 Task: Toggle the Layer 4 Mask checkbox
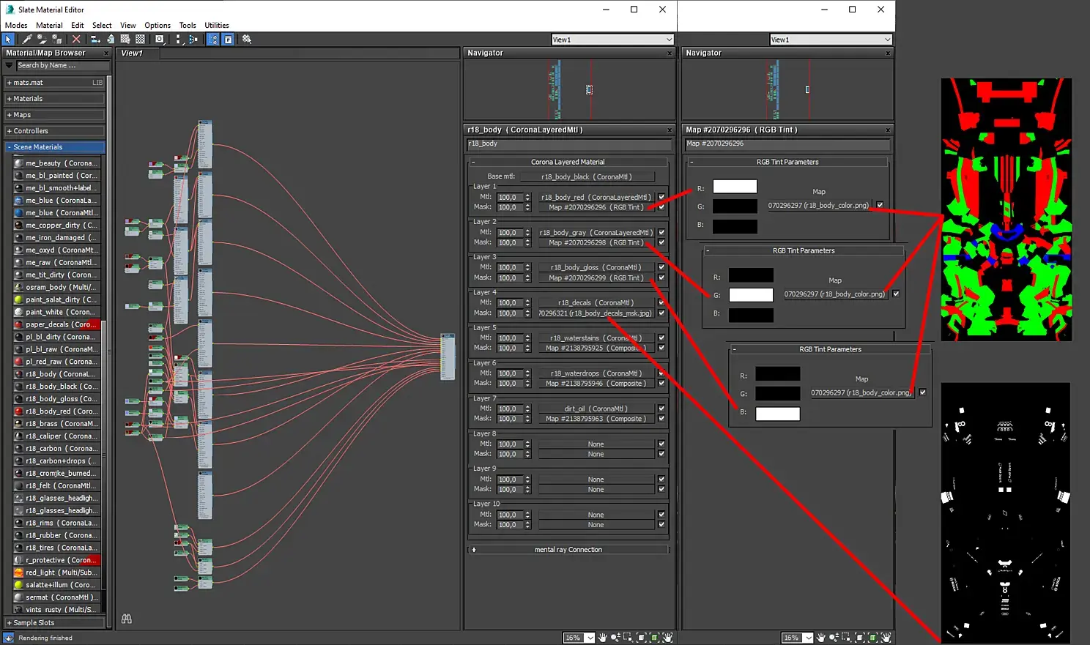(x=661, y=313)
